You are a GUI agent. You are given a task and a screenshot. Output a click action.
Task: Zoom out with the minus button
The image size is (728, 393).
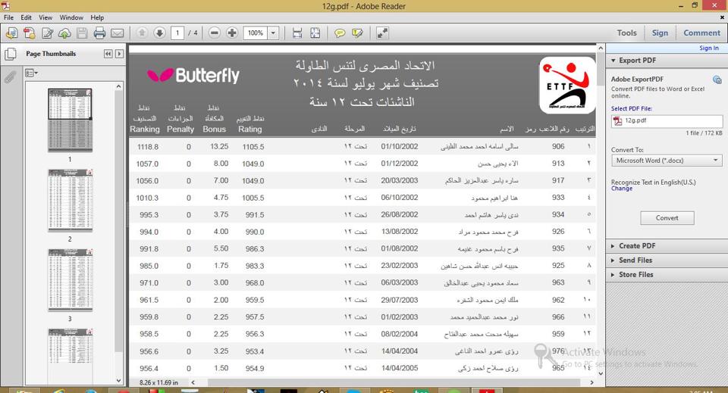tap(215, 33)
